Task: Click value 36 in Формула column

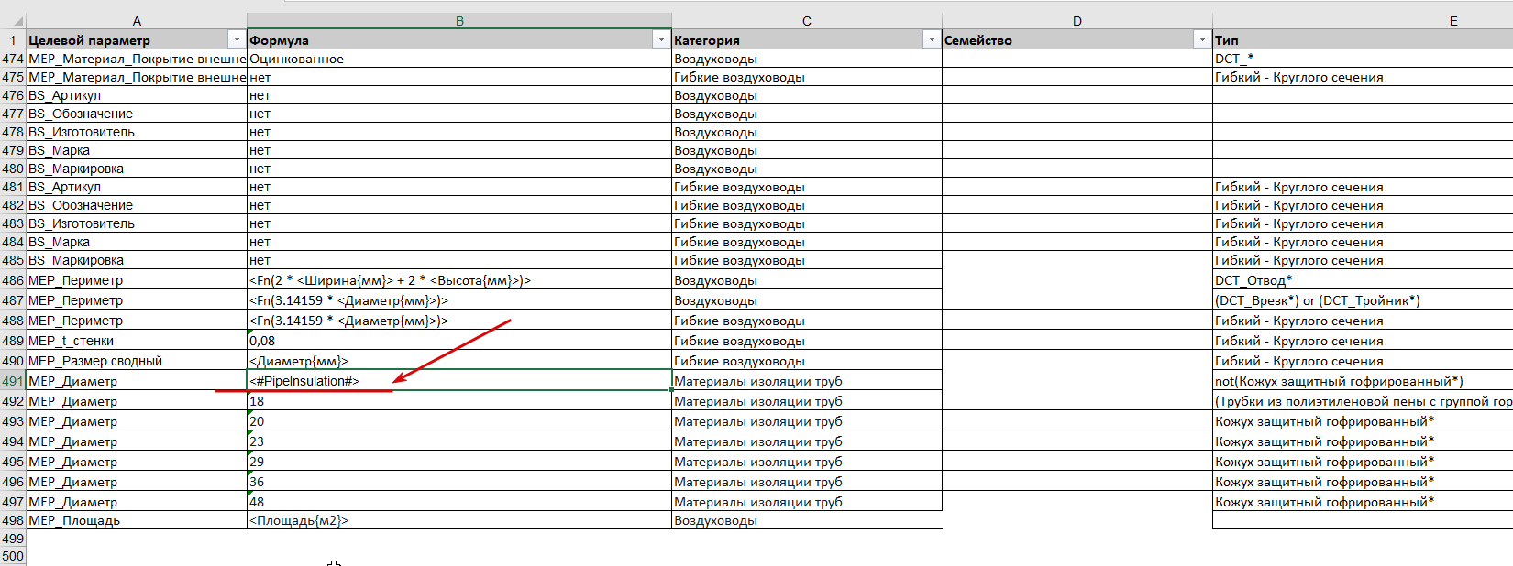Action: click(459, 482)
